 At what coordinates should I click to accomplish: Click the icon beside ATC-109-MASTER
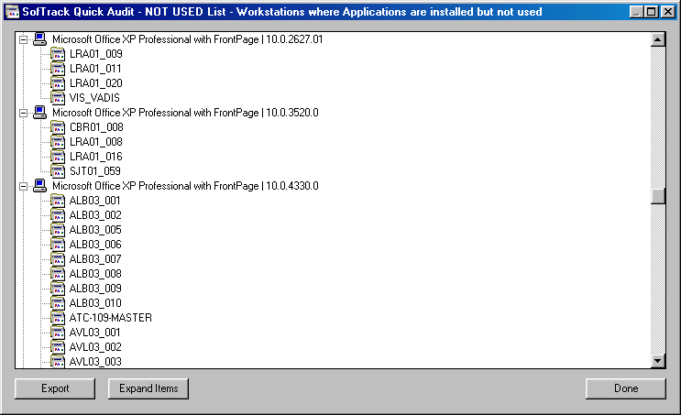58,318
